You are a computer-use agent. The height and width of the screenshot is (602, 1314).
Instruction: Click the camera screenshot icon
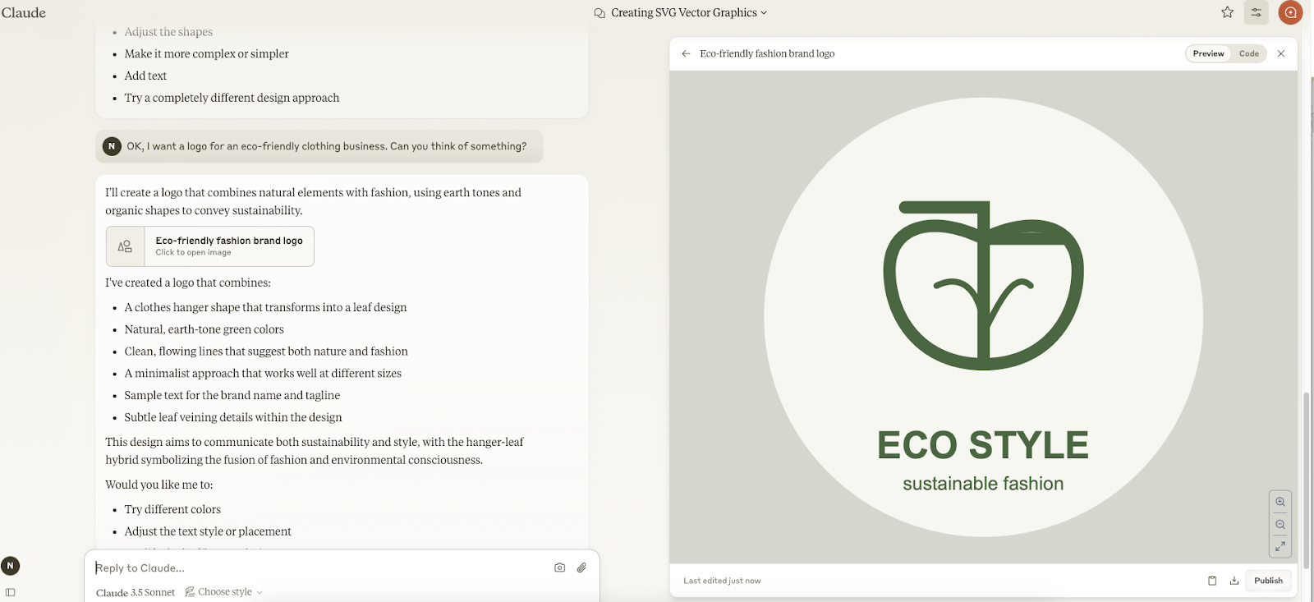click(x=559, y=568)
